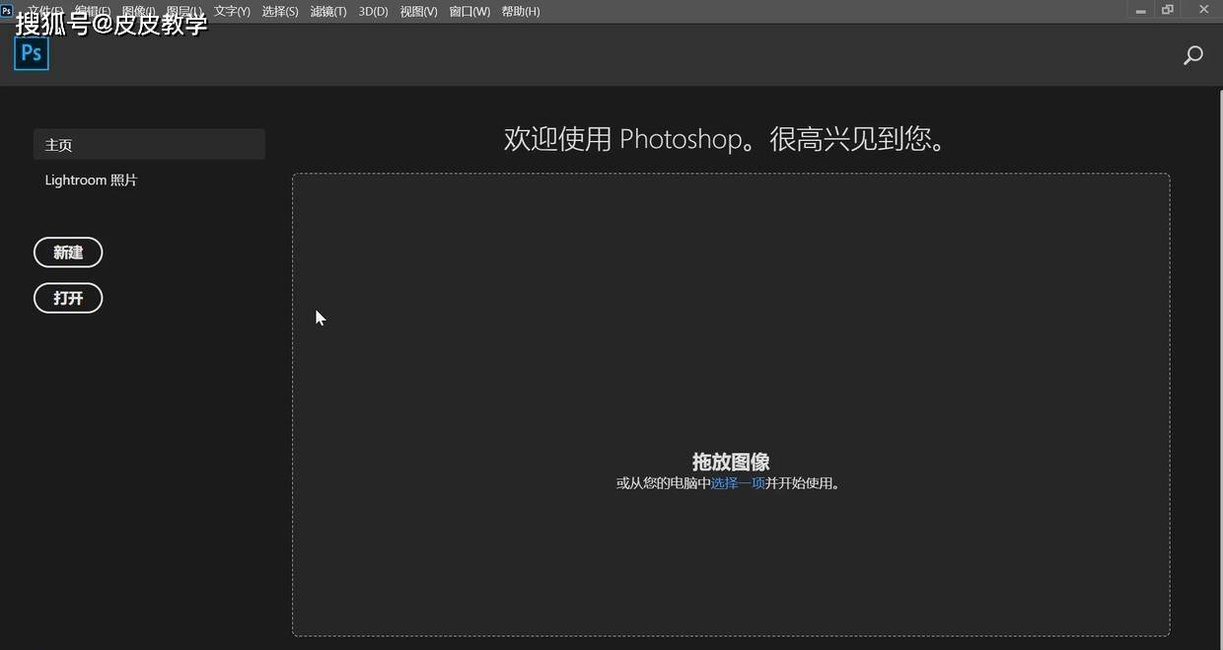Open the 3D(D) menu
Image resolution: width=1223 pixels, height=650 pixels.
(373, 12)
